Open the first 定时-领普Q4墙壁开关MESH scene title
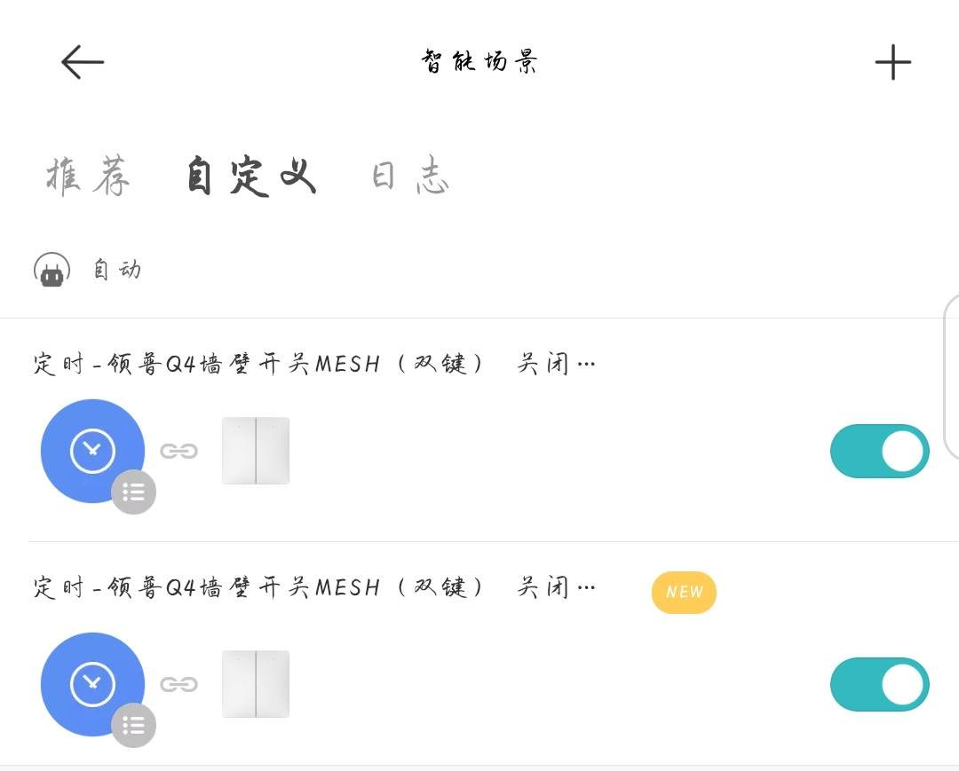Viewport: 959px width, 771px height. (x=313, y=364)
